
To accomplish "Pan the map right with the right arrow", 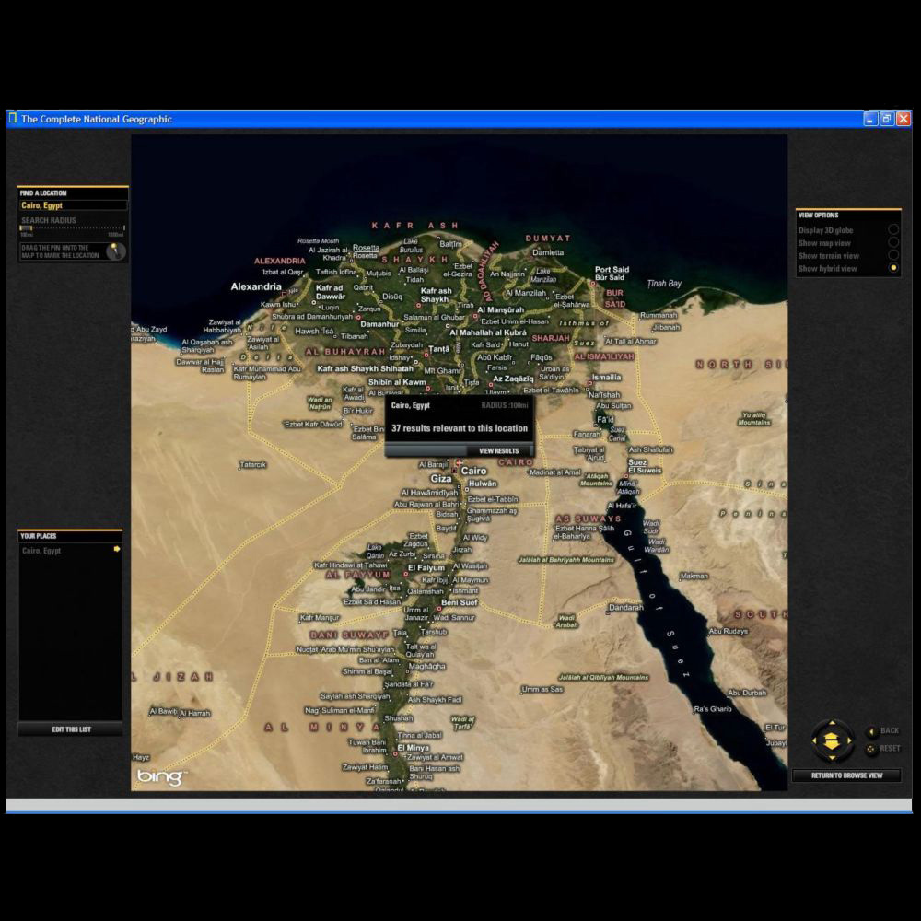I will tap(847, 740).
